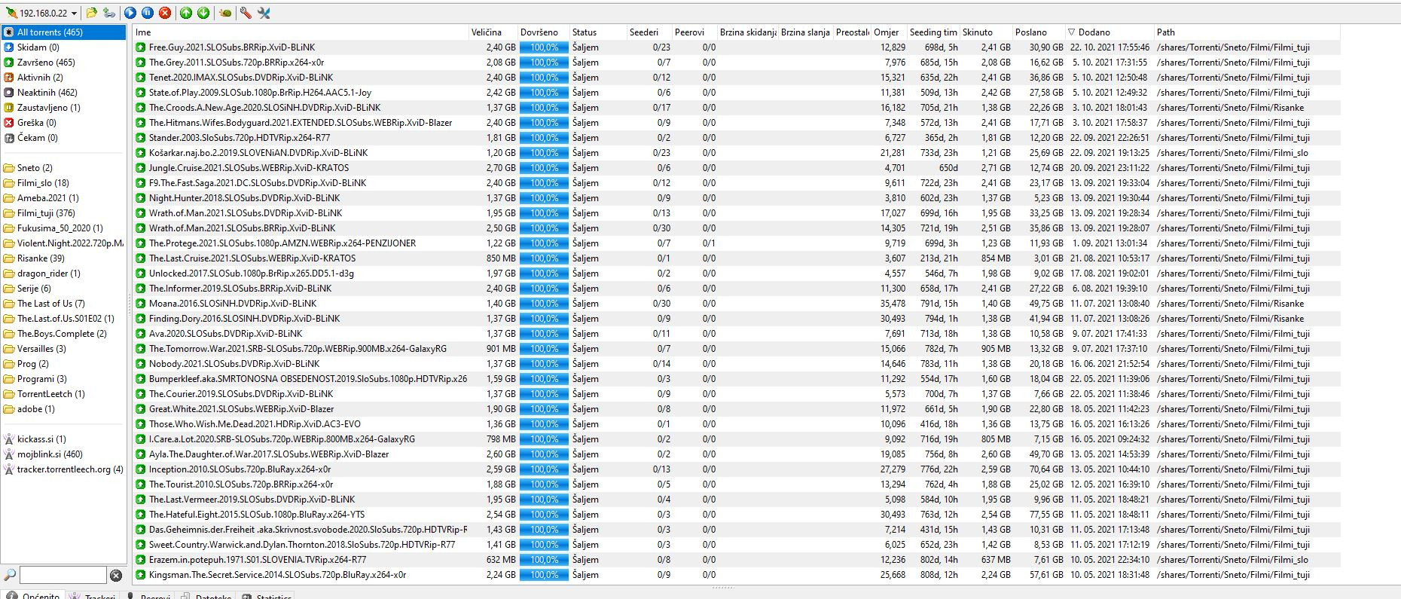Switch to the Statistics tab
This screenshot has height=599, width=1401.
(267, 595)
